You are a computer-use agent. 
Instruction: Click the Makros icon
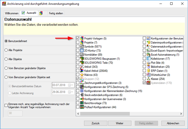click(82, 75)
